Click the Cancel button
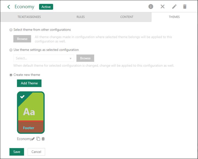The width and height of the screenshot is (198, 159). tap(36, 152)
